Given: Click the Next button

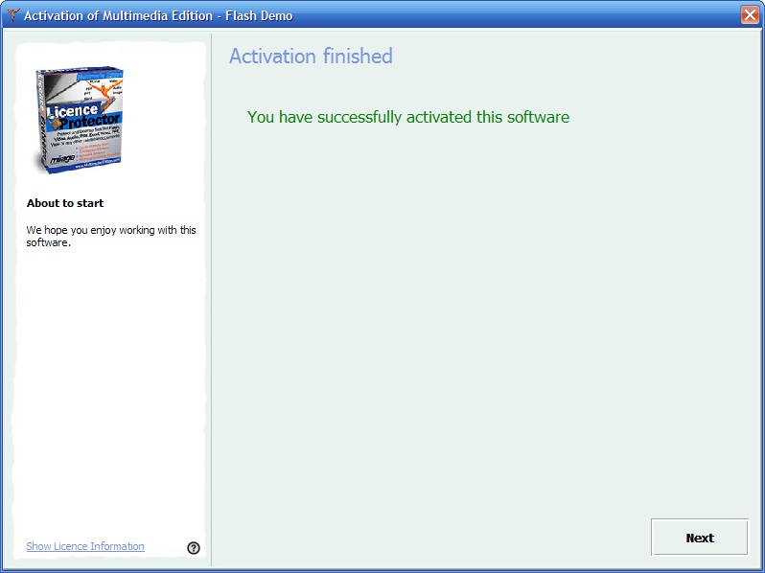Looking at the screenshot, I should click(699, 538).
